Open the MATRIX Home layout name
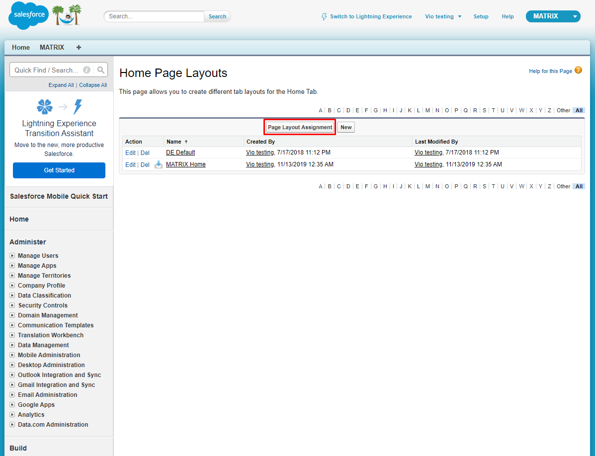The height and width of the screenshot is (456, 595). point(185,164)
